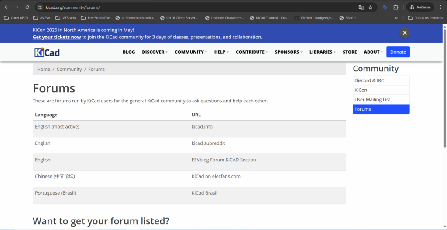Open the Protocolo Modbus bookmark

(135, 18)
